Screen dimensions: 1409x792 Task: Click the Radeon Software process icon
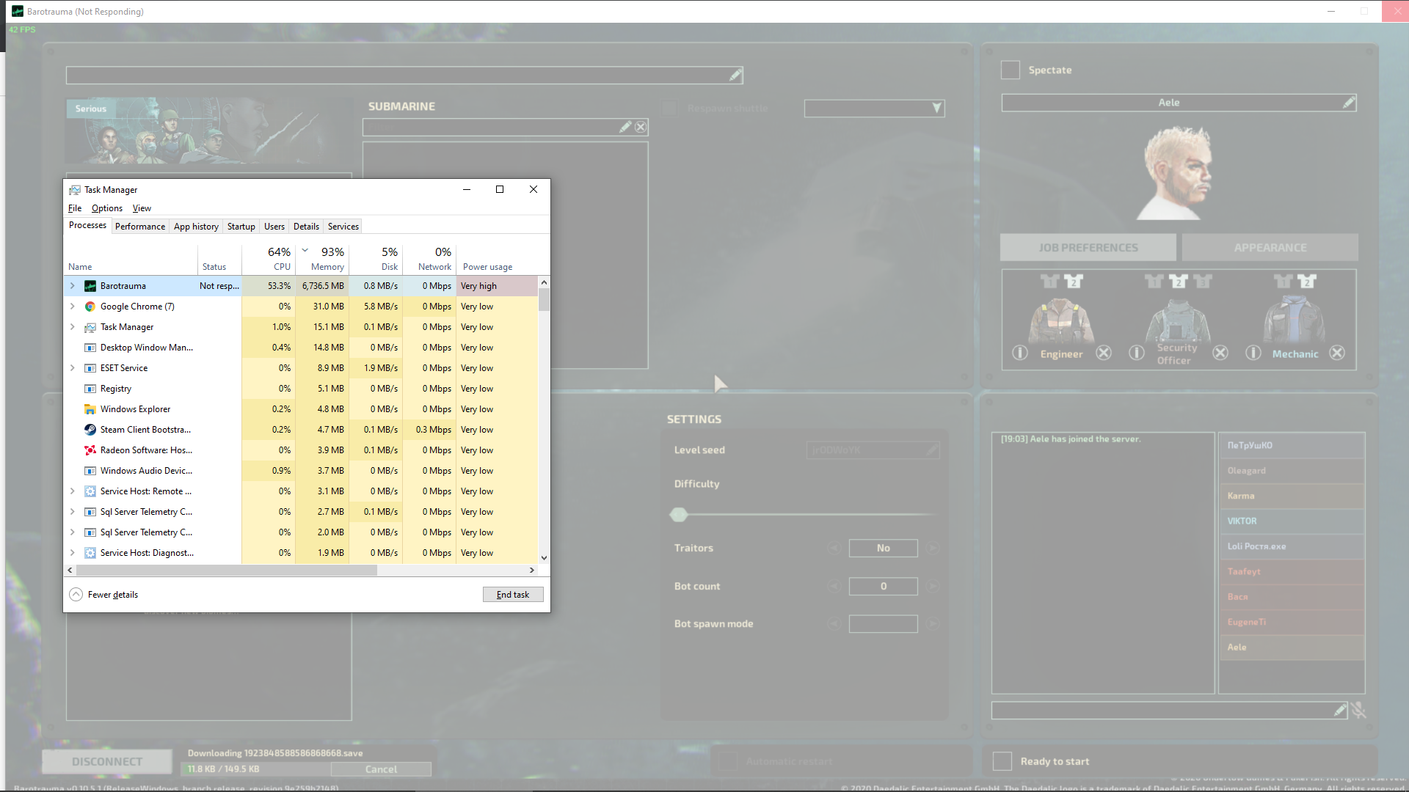[x=90, y=450]
